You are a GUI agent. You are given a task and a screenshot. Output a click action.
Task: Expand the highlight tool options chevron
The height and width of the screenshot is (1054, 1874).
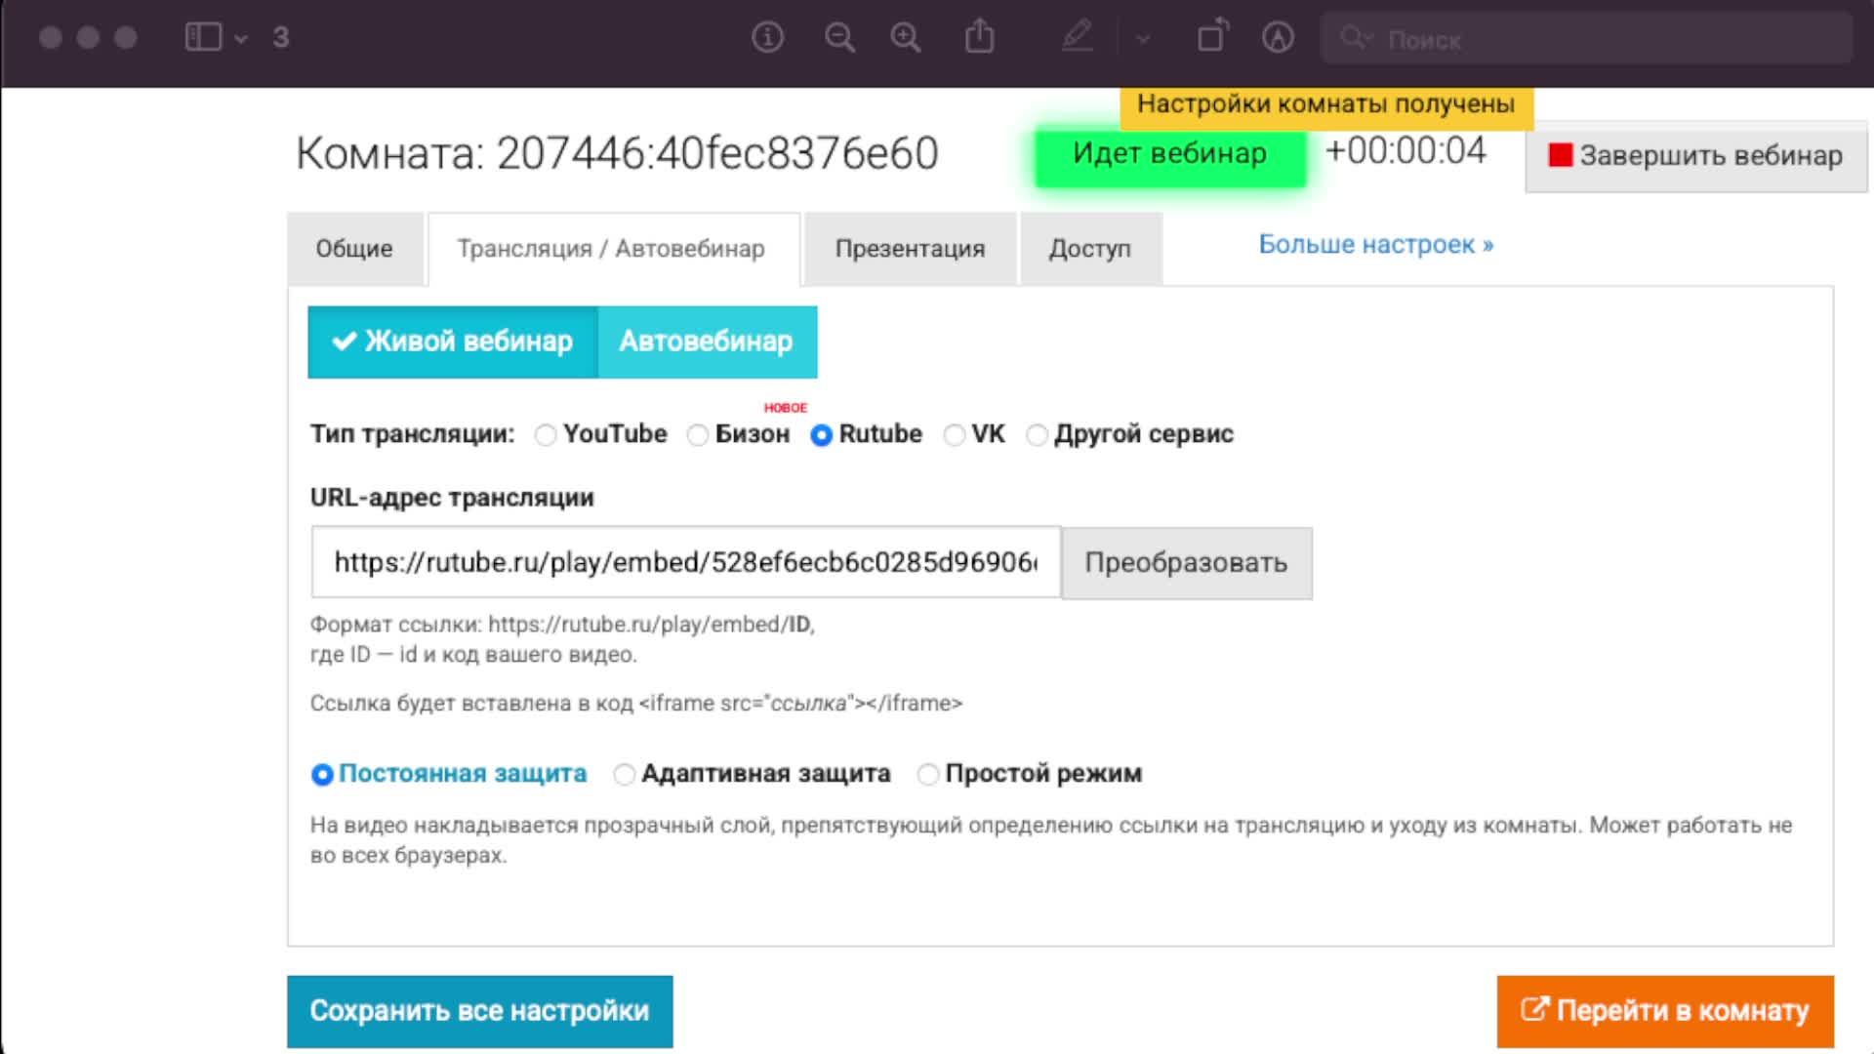1143,39
